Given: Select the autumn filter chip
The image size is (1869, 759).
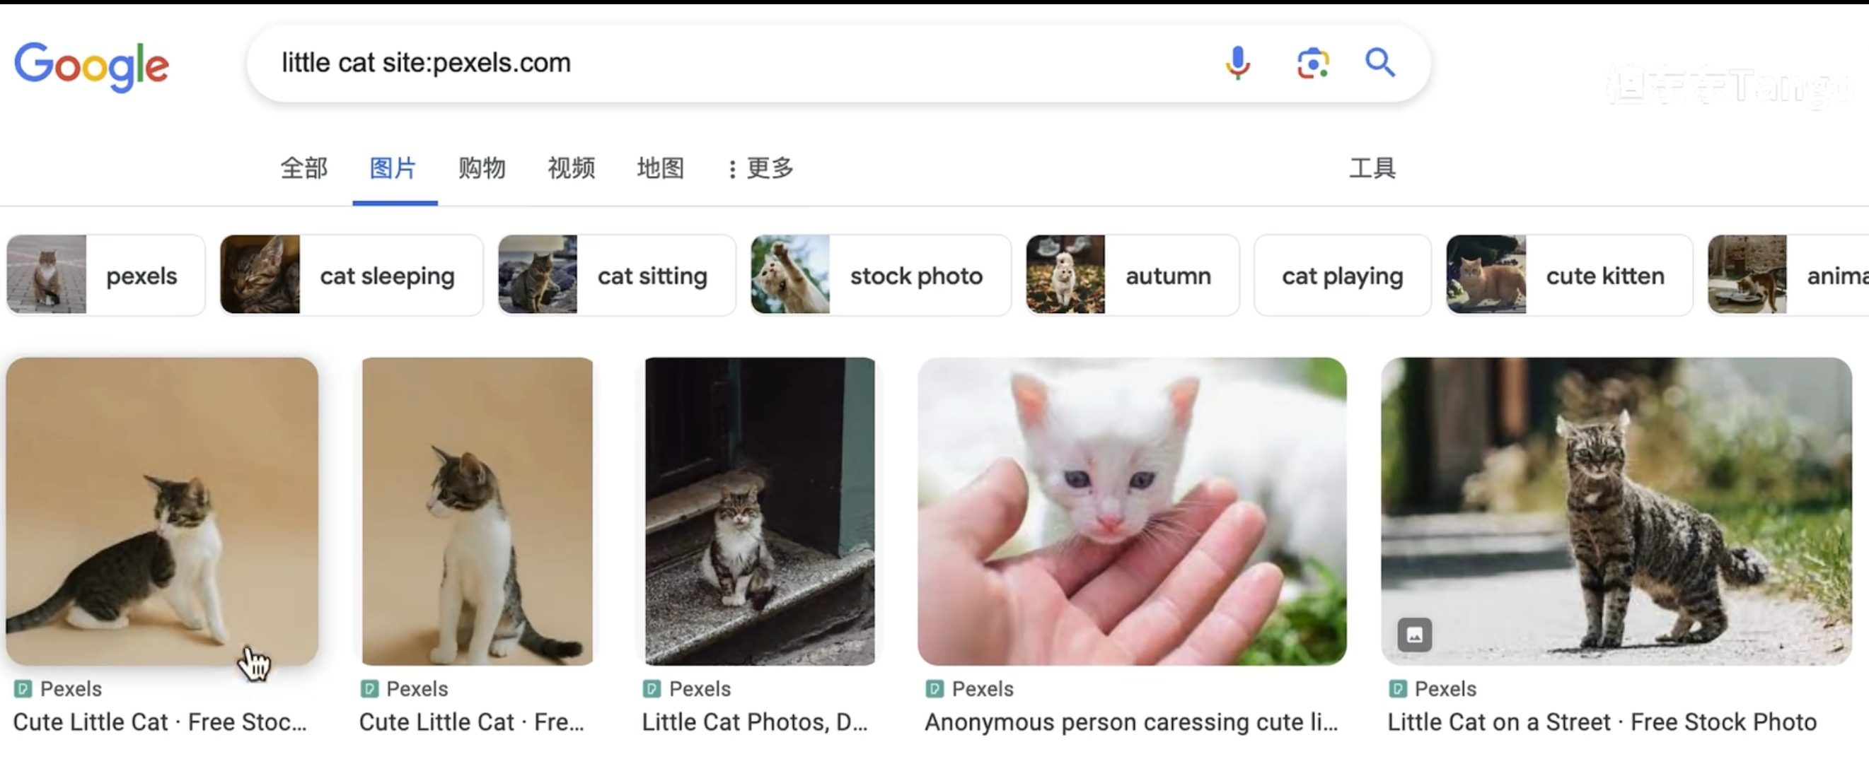Looking at the screenshot, I should click(x=1133, y=275).
